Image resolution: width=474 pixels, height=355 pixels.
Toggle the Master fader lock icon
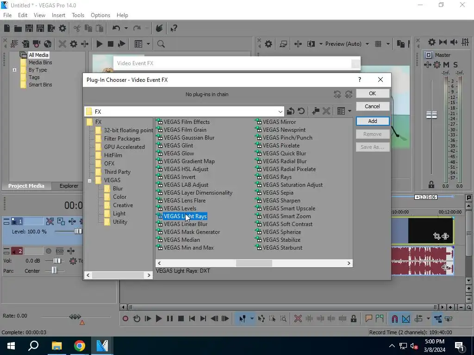click(x=431, y=184)
